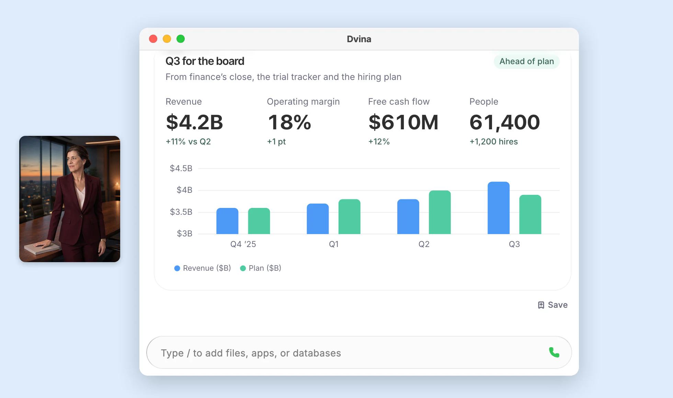Image resolution: width=673 pixels, height=398 pixels.
Task: Close the Dvina window
Action: coord(153,39)
